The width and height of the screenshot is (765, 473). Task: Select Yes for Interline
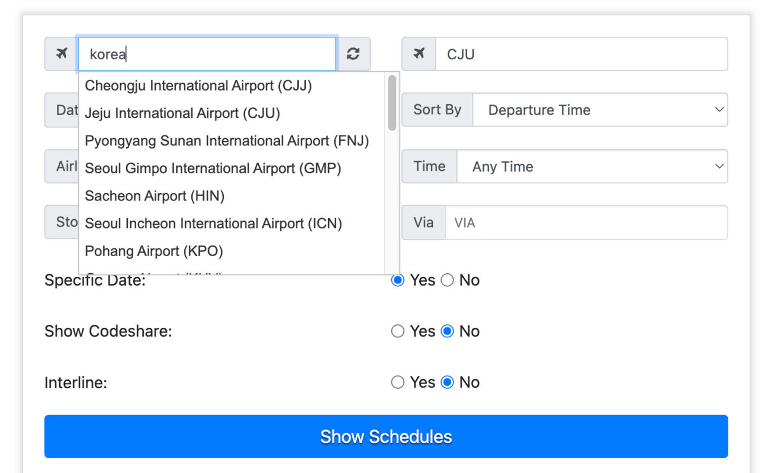click(398, 382)
